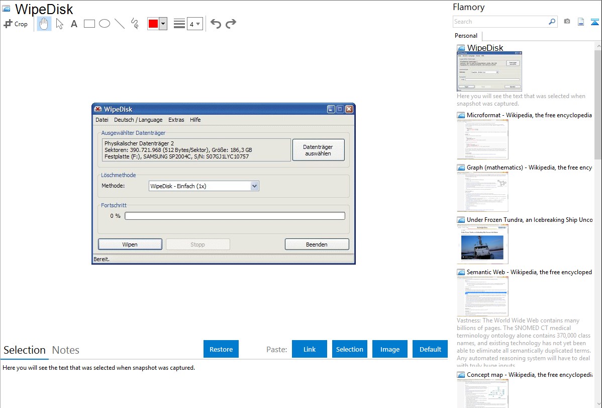This screenshot has width=602, height=408.
Task: Click the Bereit. status bar text
Action: pos(102,259)
